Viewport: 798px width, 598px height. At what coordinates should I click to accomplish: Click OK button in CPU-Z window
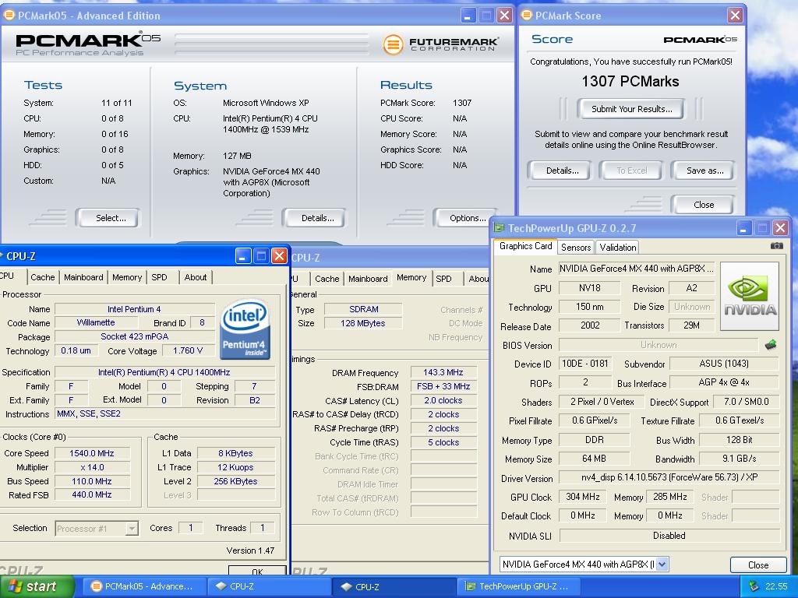point(257,572)
